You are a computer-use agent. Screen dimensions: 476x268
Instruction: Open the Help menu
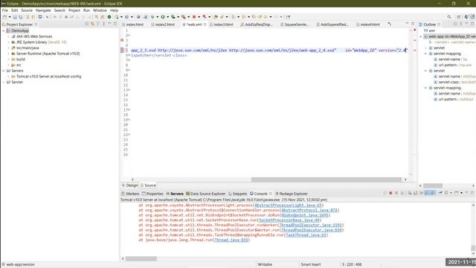point(114,10)
